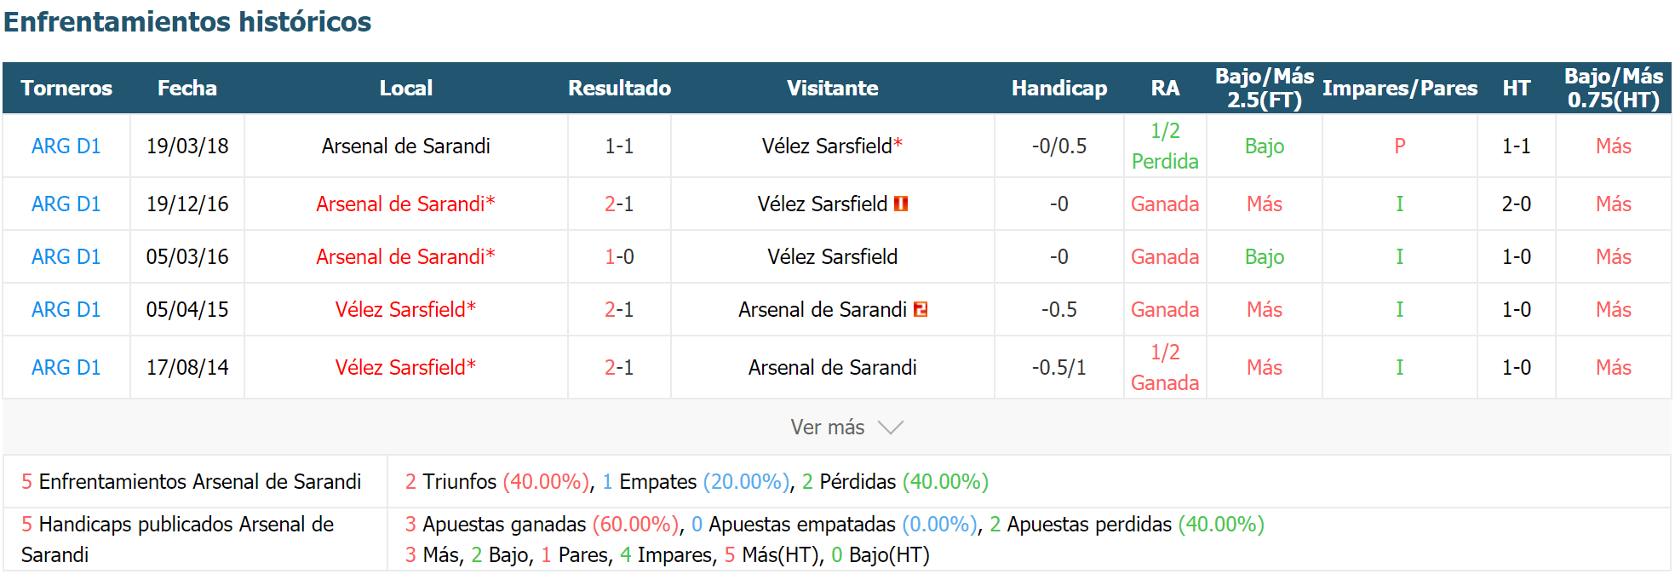Click the Resultado column header
The image size is (1675, 574).
point(619,88)
